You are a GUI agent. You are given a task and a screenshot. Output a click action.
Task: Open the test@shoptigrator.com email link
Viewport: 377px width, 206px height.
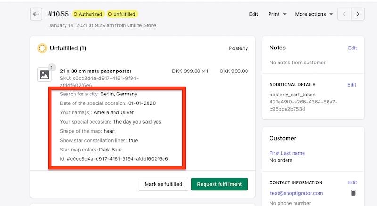click(296, 193)
